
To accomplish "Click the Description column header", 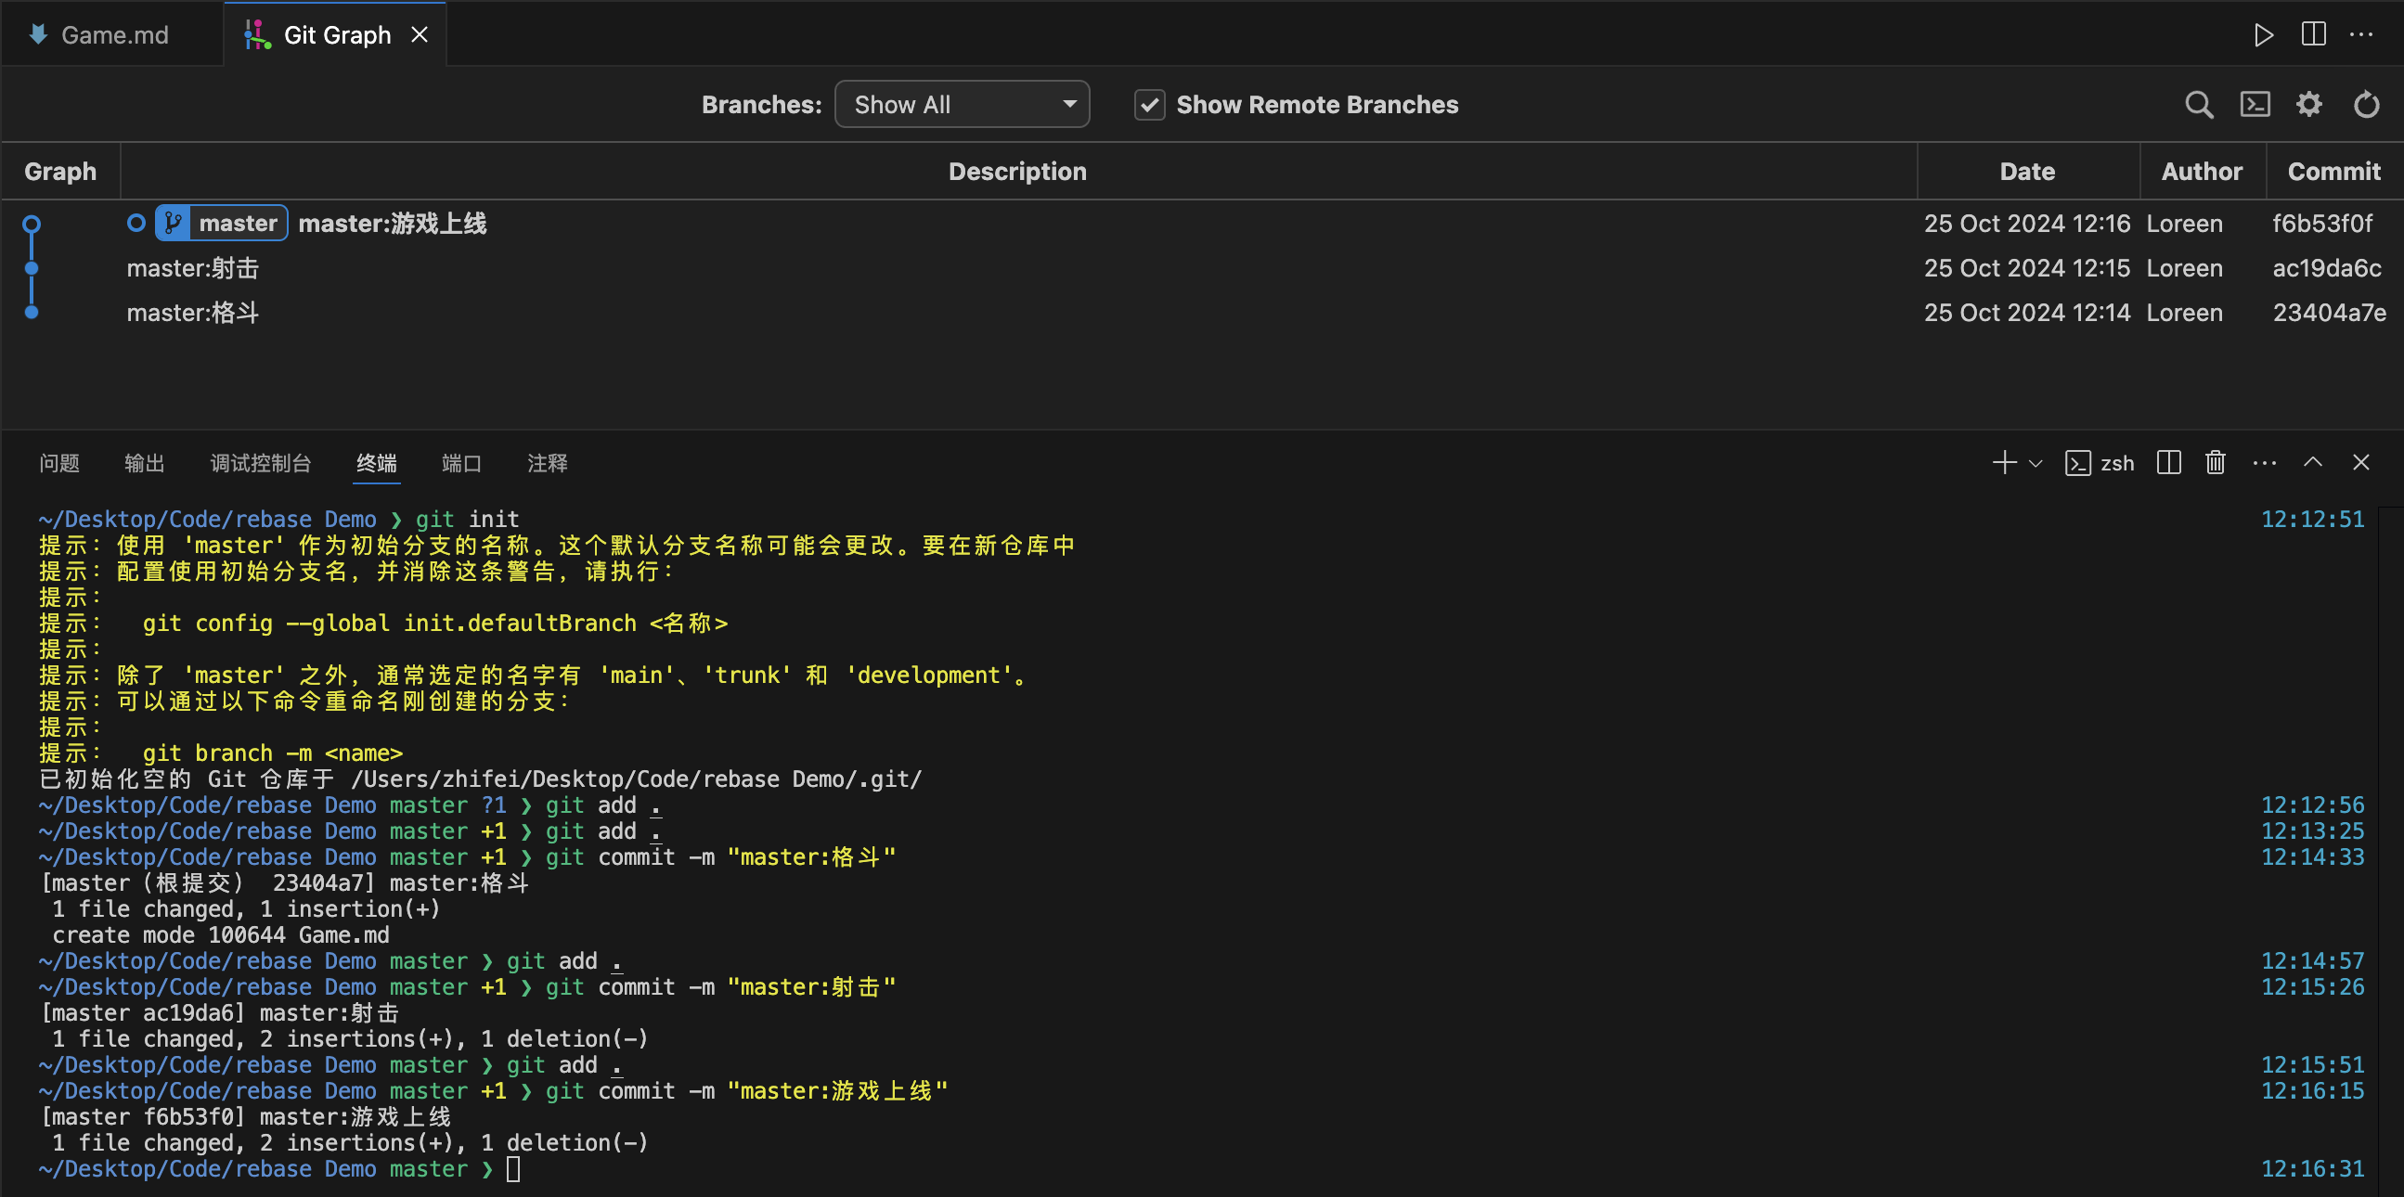I will [1018, 172].
